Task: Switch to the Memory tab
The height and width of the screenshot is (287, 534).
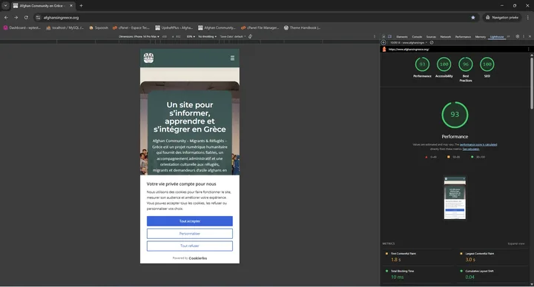Action: tap(480, 37)
